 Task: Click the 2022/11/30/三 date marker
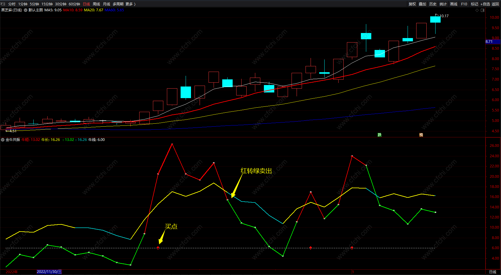point(49,272)
